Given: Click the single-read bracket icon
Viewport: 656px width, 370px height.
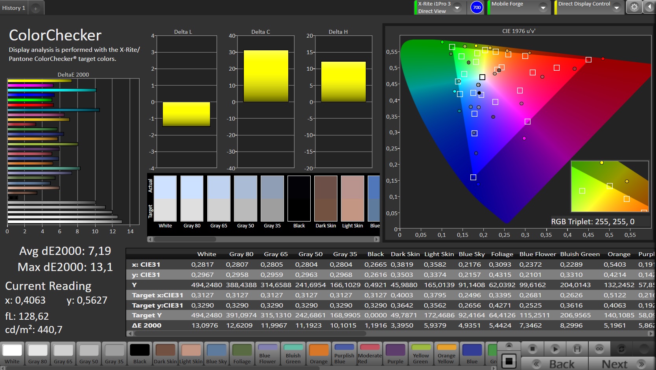Looking at the screenshot, I should pyautogui.click(x=577, y=348).
